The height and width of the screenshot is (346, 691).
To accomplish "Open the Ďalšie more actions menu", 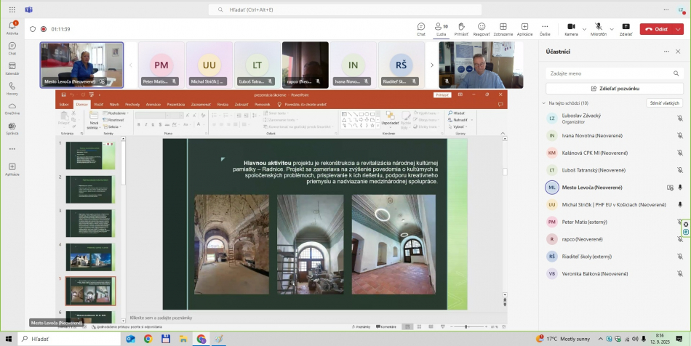I will [545, 28].
